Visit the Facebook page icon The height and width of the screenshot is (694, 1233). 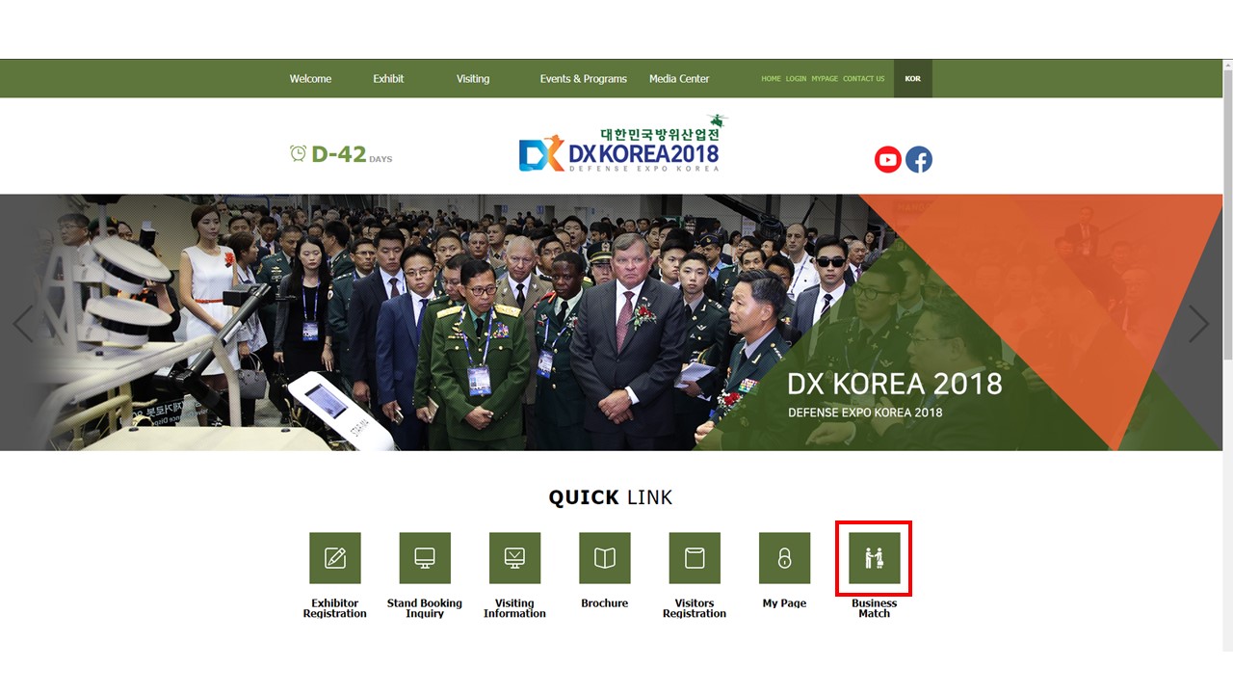coord(919,159)
